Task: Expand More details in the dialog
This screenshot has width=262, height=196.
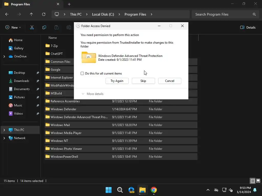Action: tap(92, 94)
